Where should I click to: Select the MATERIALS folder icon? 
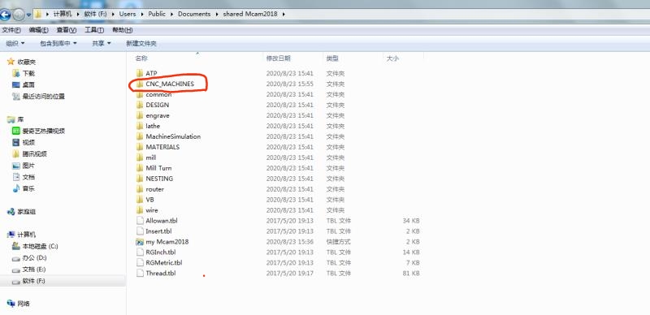click(x=140, y=147)
